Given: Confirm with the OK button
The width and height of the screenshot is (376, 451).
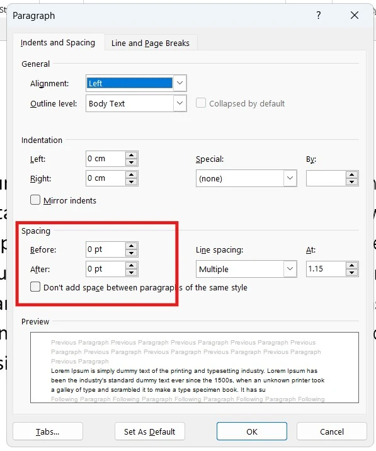Looking at the screenshot, I should (252, 431).
